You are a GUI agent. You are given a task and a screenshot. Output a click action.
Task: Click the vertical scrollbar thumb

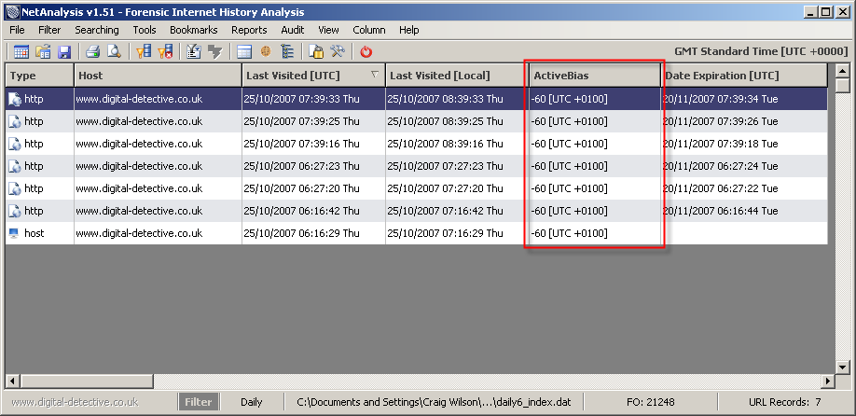tap(842, 85)
